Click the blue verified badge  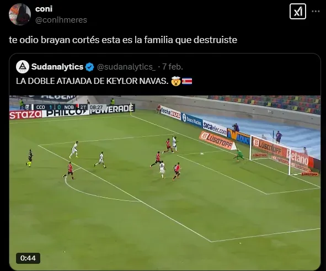click(x=89, y=67)
